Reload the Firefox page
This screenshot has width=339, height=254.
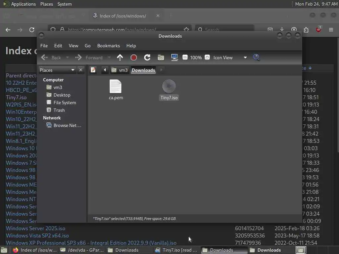tap(32, 30)
